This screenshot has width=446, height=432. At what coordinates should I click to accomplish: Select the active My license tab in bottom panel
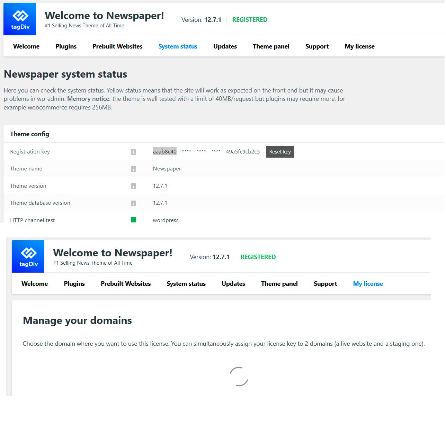tap(368, 284)
